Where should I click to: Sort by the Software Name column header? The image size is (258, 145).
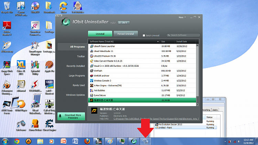click(x=124, y=42)
